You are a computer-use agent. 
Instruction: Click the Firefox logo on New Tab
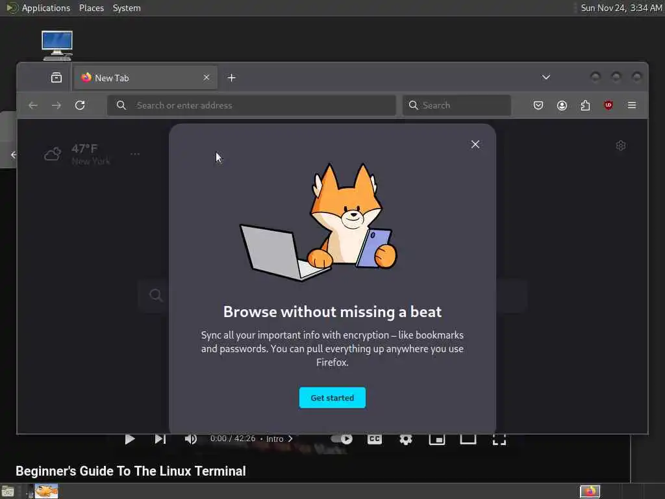pyautogui.click(x=86, y=77)
